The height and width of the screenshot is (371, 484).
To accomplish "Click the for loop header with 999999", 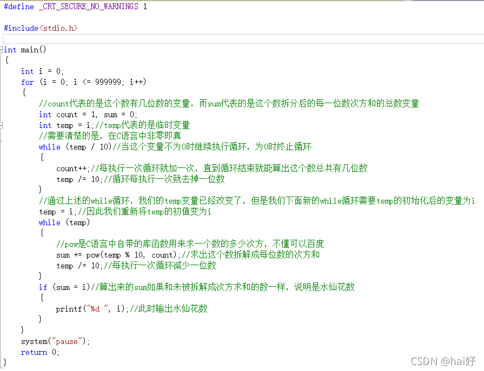I will pos(83,82).
